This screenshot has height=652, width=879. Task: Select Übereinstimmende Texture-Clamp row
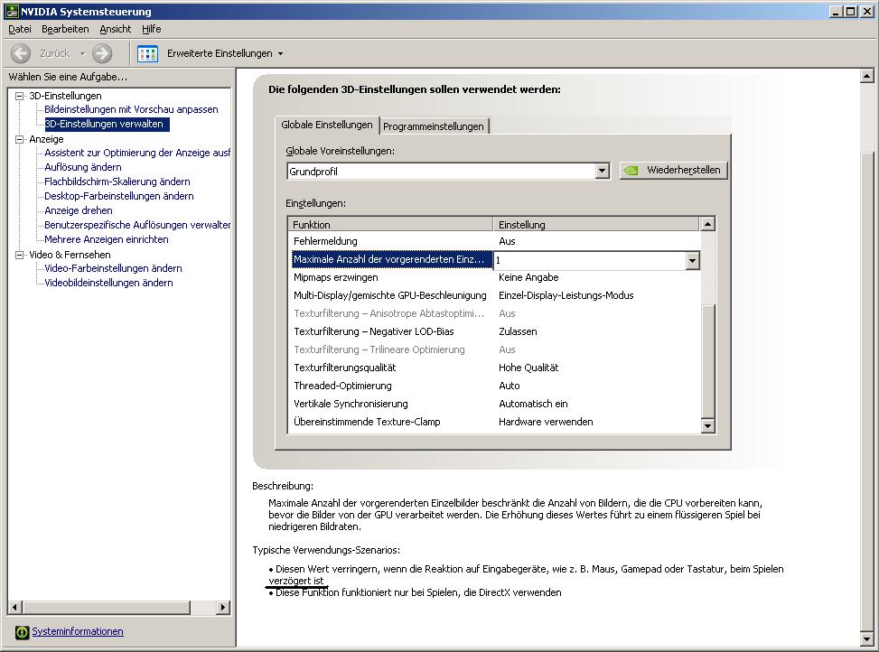[494, 422]
